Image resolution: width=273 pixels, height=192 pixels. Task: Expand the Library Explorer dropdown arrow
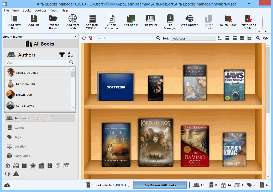tap(75, 36)
